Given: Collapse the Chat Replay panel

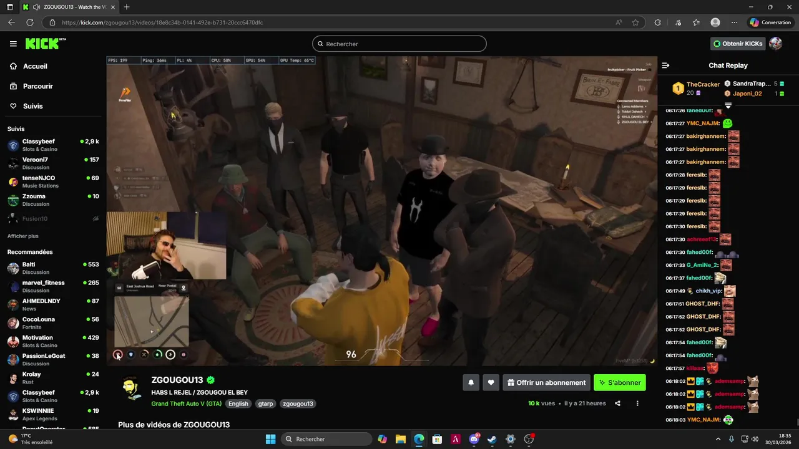Looking at the screenshot, I should coord(665,65).
